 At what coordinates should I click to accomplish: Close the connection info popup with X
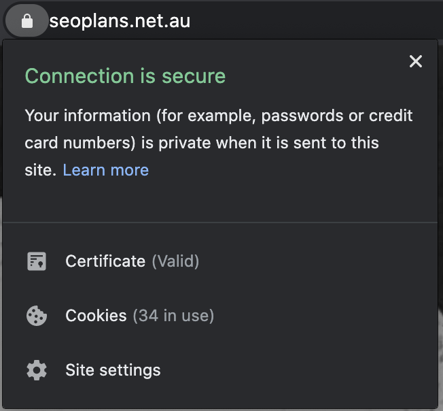click(x=416, y=61)
